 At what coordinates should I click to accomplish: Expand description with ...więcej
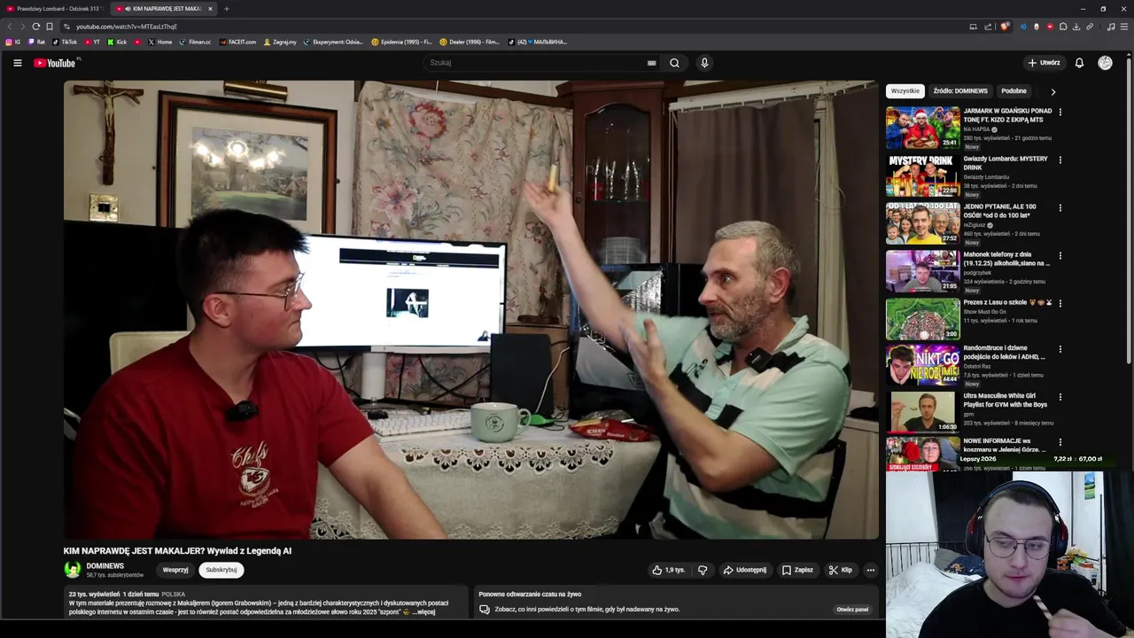423,611
